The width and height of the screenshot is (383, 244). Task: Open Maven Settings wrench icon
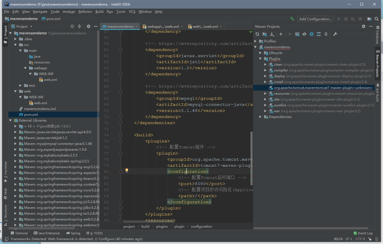tap(335, 34)
